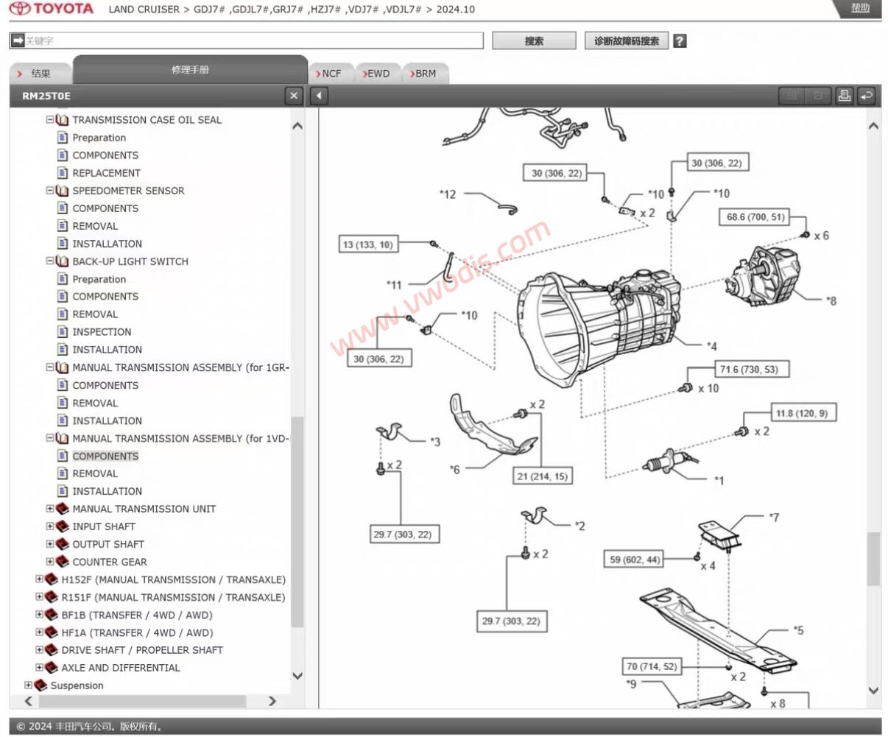888x737 pixels.
Task: Open the REMOVAL page under SPEEDOMETER SENSOR
Action: (95, 226)
